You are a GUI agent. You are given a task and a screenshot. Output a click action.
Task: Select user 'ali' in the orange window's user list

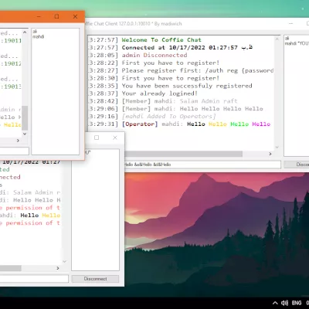(x=35, y=32)
